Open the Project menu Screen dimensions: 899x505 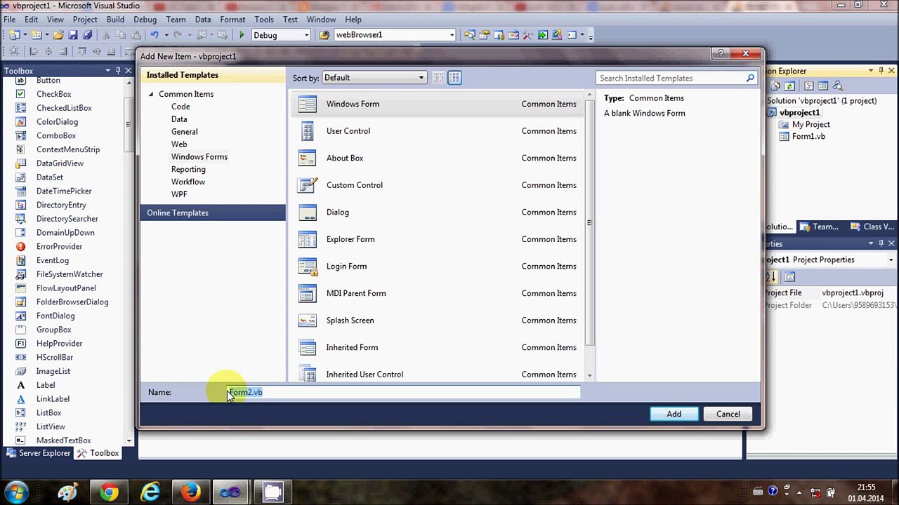click(85, 20)
